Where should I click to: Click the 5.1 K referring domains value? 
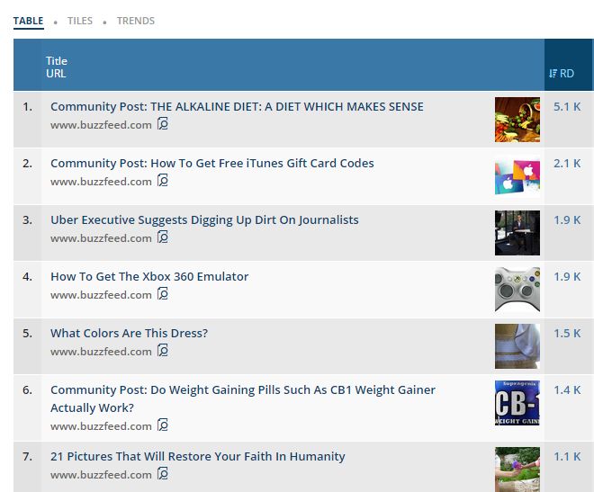[567, 106]
